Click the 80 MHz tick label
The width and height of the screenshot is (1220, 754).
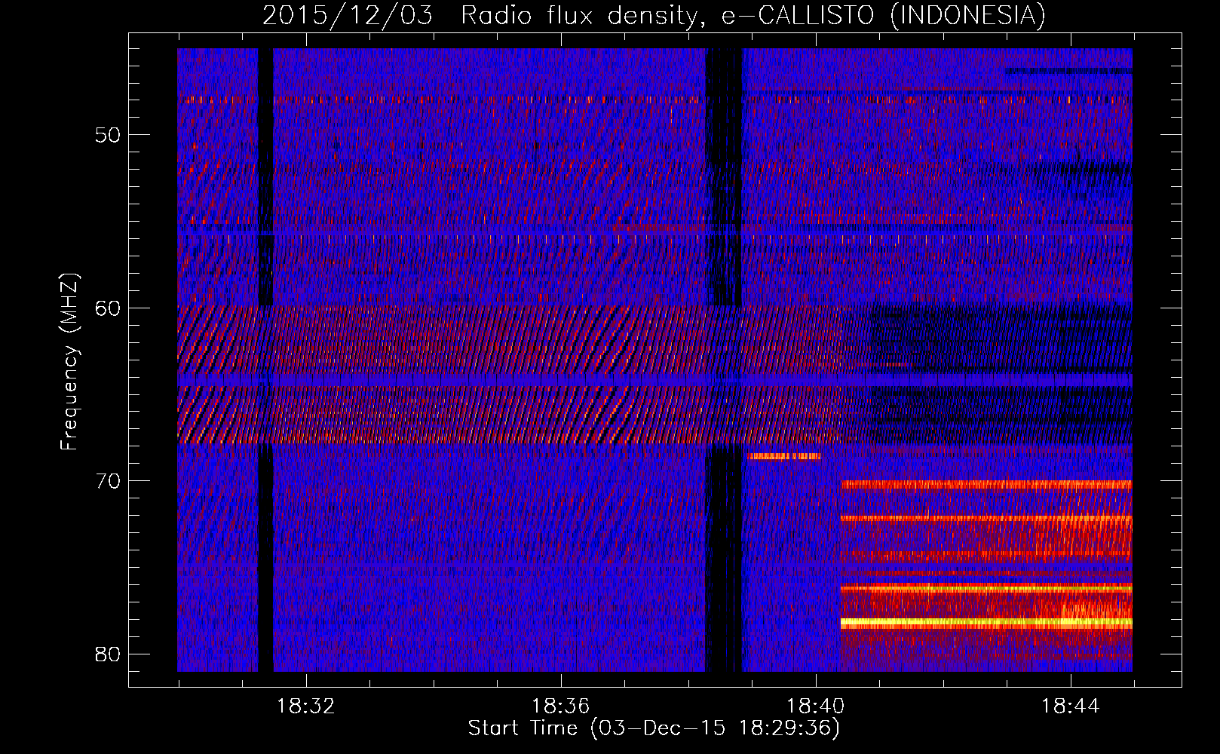108,654
